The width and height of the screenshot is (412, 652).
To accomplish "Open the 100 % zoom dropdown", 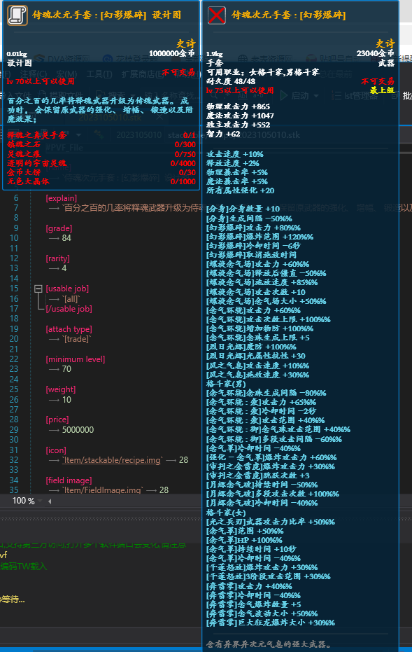I will pyautogui.click(x=41, y=501).
